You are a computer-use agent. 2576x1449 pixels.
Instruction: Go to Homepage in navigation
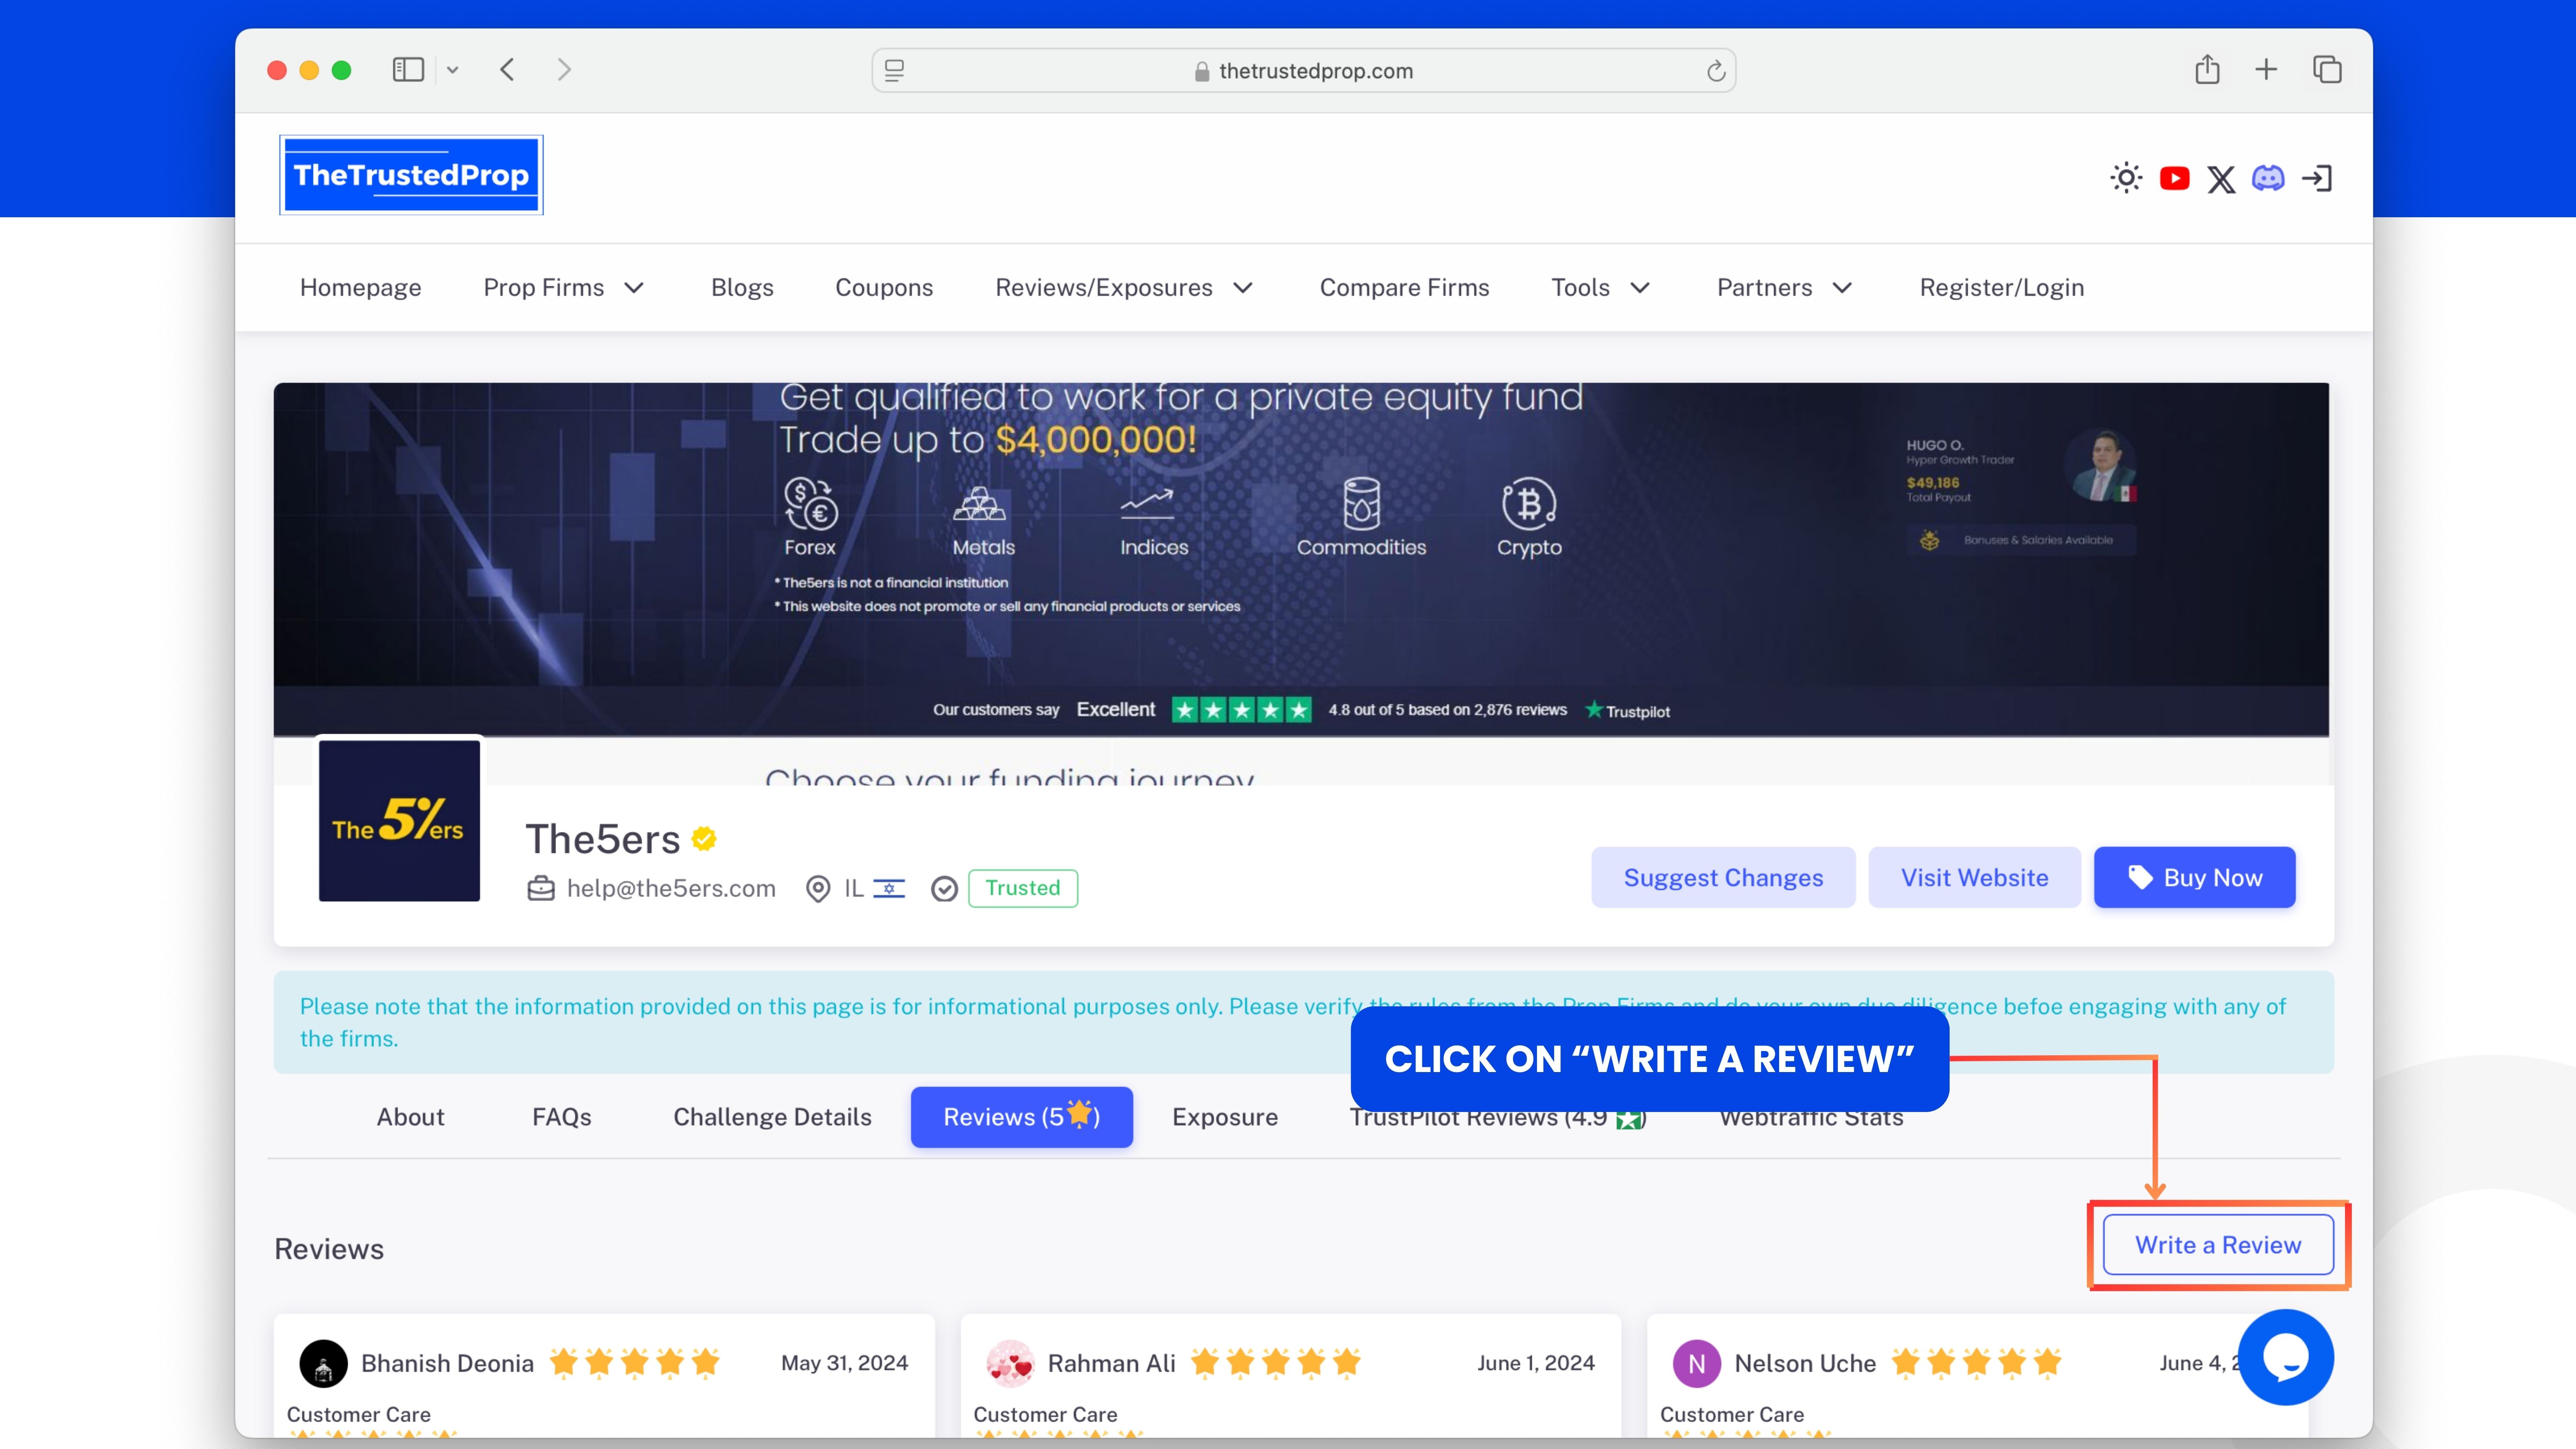point(360,288)
